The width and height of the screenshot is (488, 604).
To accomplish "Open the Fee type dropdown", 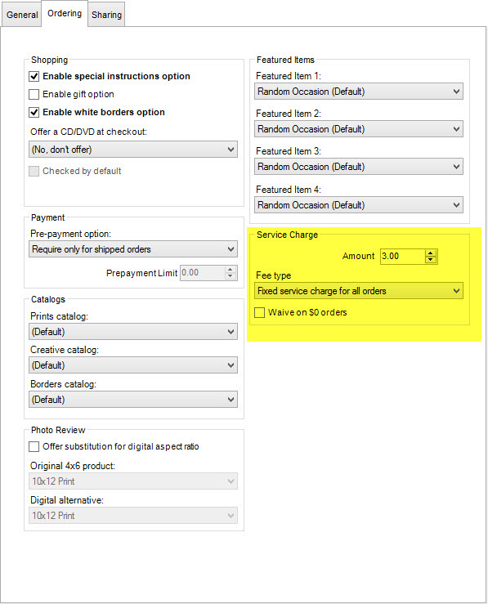I will [359, 291].
